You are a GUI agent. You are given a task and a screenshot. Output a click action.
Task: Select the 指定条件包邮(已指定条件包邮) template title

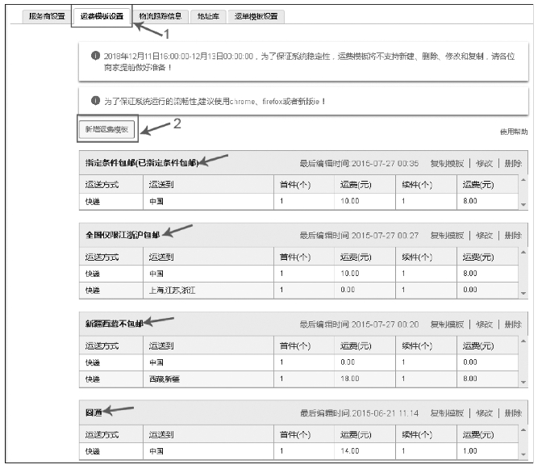[x=142, y=163]
